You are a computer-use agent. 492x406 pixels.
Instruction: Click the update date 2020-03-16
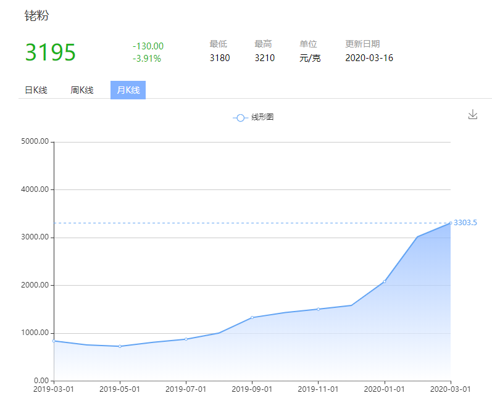pyautogui.click(x=369, y=58)
